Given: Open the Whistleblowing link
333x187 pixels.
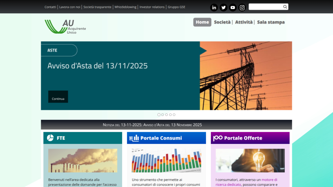Looking at the screenshot, I should point(125,7).
